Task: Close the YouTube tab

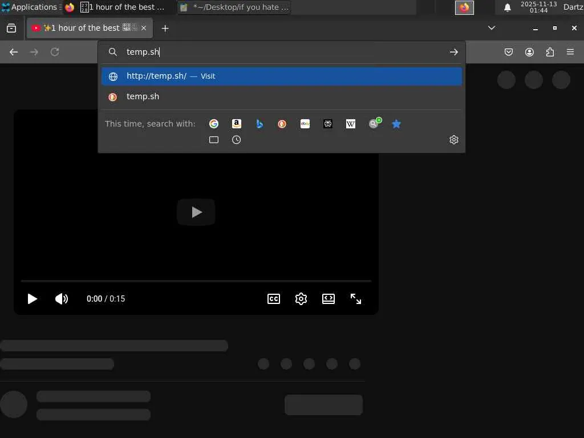Action: click(144, 28)
